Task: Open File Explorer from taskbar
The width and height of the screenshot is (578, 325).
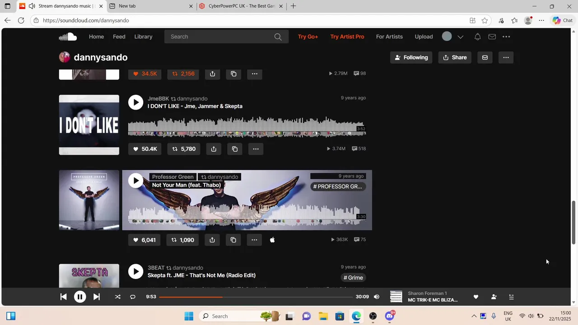Action: click(x=323, y=316)
